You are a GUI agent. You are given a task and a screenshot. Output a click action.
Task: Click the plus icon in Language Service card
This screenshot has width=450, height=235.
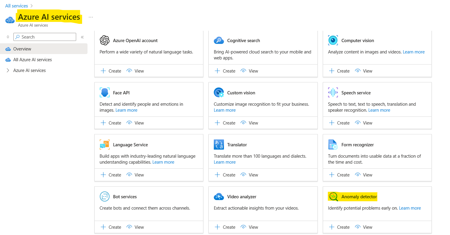(103, 175)
